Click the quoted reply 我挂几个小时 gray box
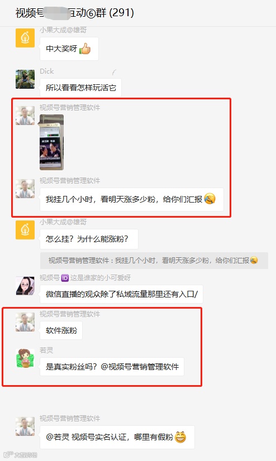This screenshot has width=276, height=461. [154, 261]
